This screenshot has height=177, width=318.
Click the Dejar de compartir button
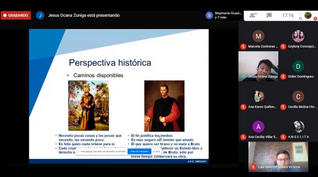tap(140, 152)
